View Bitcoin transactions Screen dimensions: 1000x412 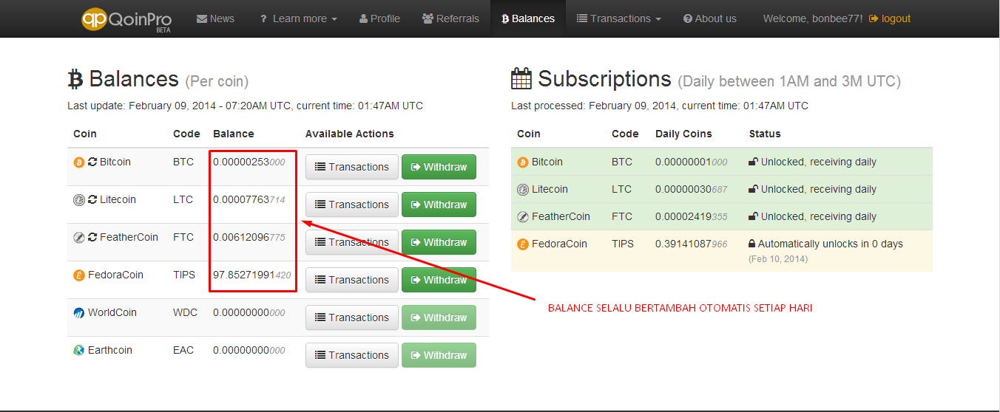point(352,167)
